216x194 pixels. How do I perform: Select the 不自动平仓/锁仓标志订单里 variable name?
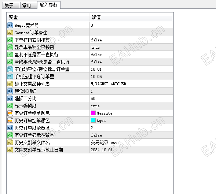tap(42, 69)
